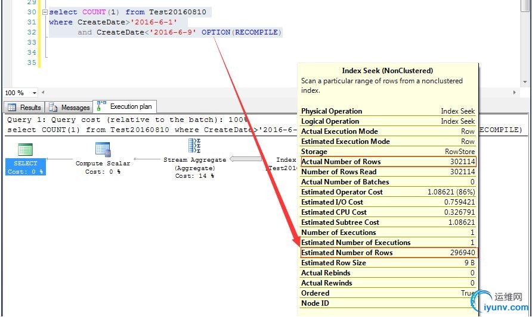The width and height of the screenshot is (532, 317).
Task: Click the horizontal scrollbar left arrow
Action: (43, 92)
